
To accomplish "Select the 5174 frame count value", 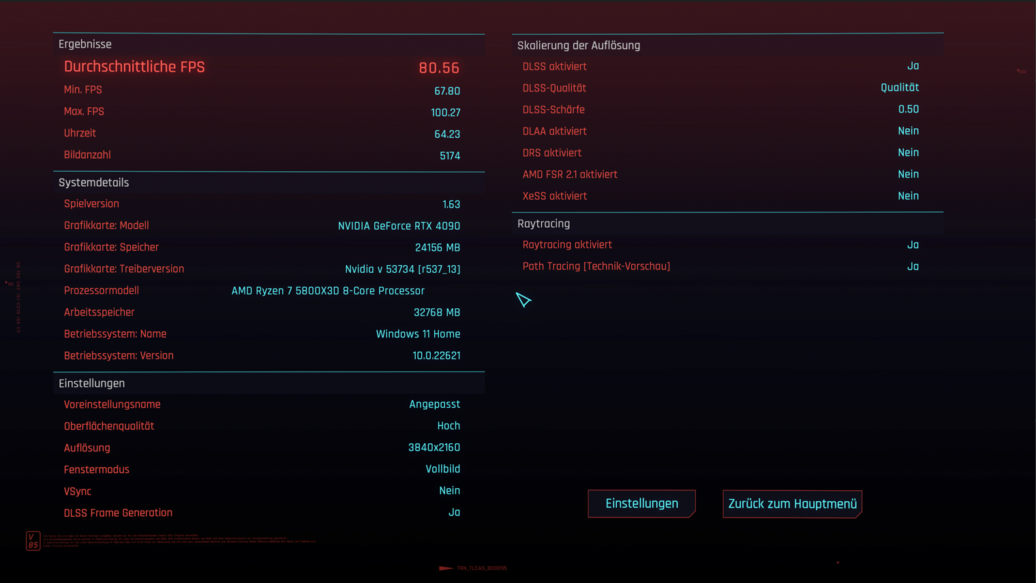I will point(450,156).
